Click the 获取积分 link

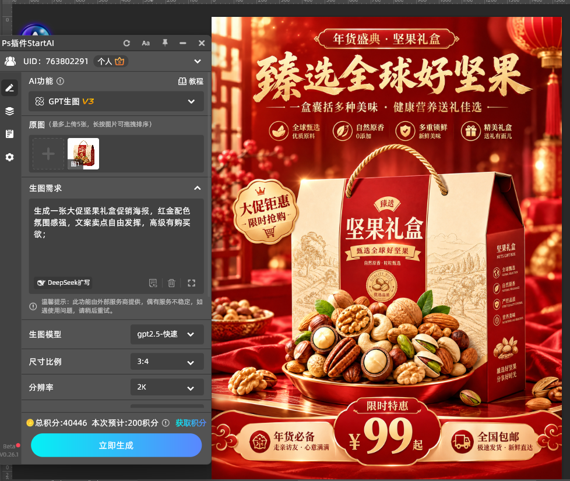tap(191, 423)
